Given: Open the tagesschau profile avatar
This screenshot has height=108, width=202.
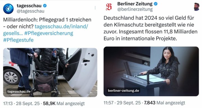Looking at the screenshot, I should click(x=8, y=9).
